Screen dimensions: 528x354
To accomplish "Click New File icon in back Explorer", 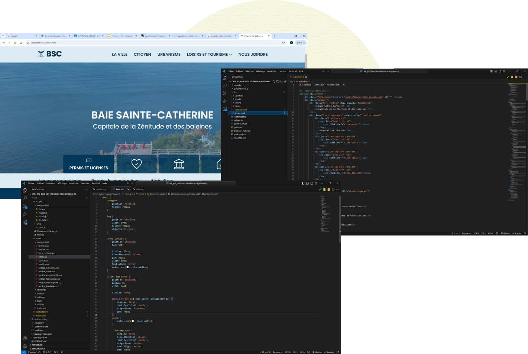I will 274,81.
